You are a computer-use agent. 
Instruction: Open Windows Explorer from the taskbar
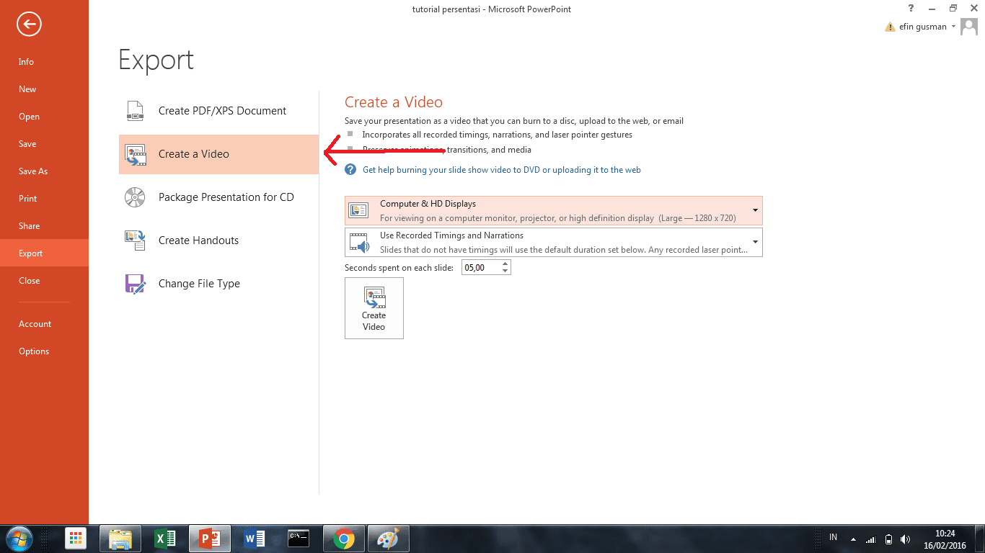(x=120, y=539)
